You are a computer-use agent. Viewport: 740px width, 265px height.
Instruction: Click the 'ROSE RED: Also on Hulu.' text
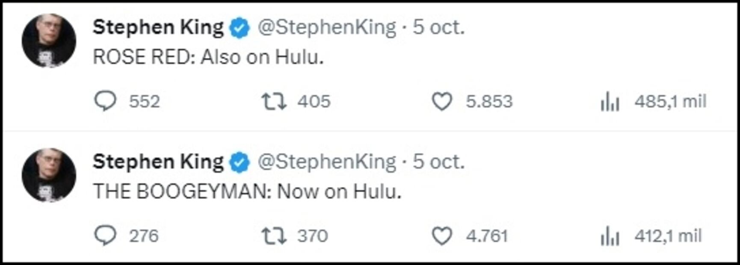[x=208, y=57]
